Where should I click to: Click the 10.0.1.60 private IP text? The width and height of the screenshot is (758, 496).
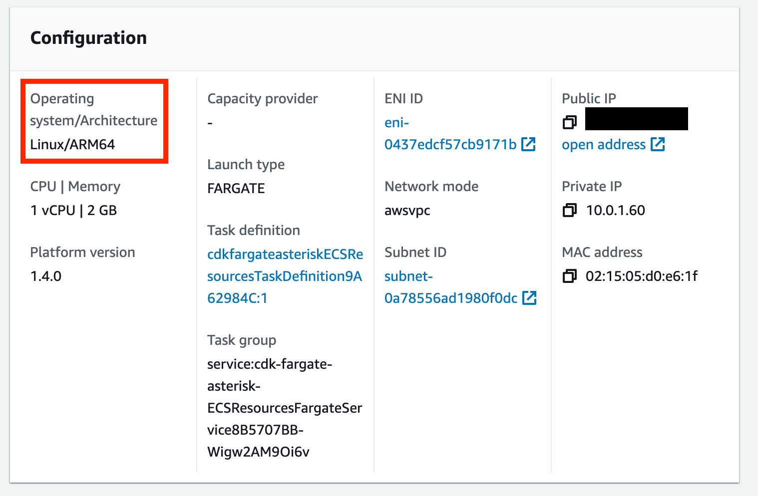point(615,210)
